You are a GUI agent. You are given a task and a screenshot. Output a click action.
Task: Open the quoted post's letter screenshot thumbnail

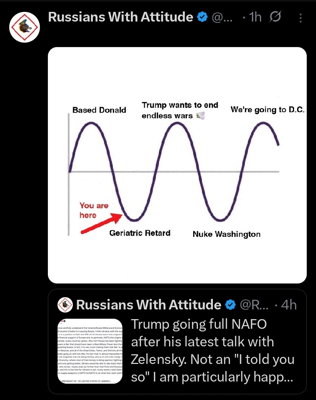(90, 351)
